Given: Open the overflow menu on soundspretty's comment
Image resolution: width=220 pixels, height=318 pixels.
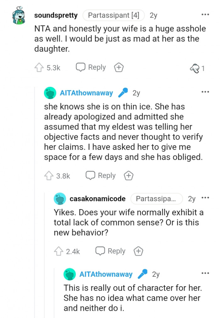Looking at the screenshot, I should point(205,14).
